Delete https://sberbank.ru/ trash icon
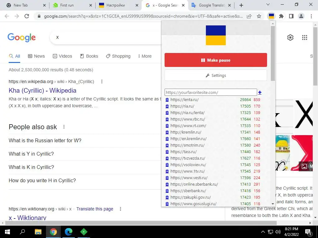 pyautogui.click(x=167, y=191)
